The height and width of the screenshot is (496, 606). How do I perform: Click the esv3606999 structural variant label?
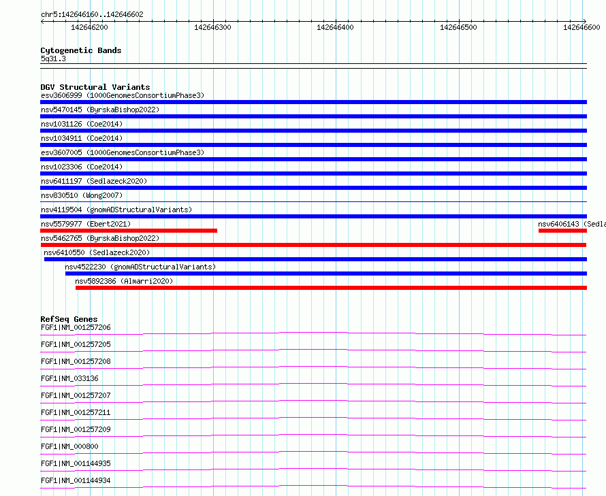point(123,95)
